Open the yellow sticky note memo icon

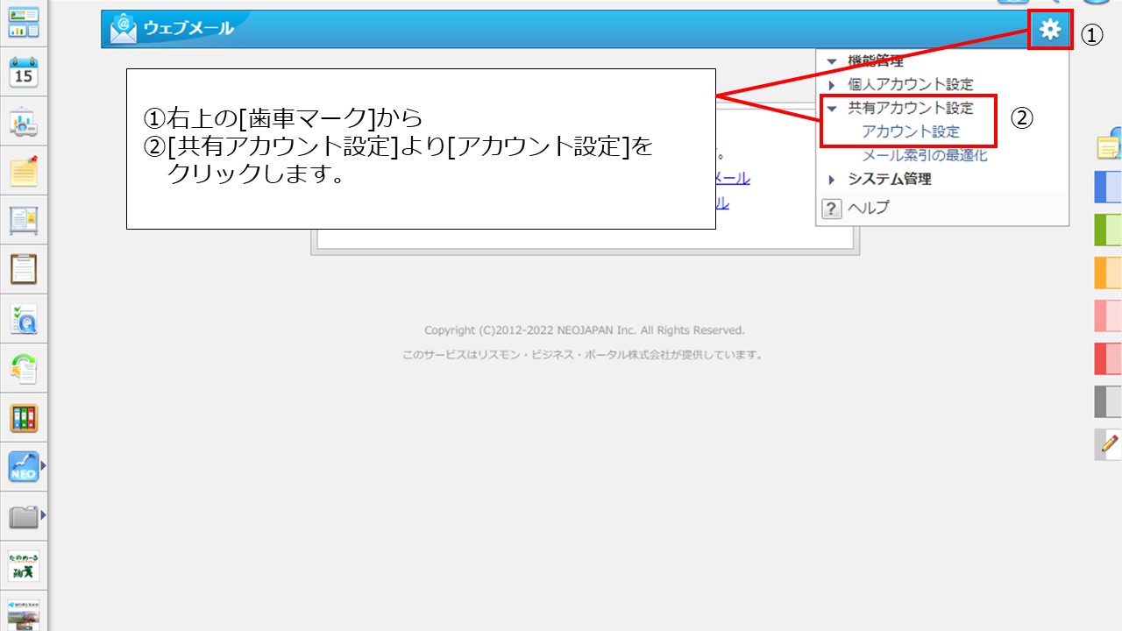pos(24,171)
